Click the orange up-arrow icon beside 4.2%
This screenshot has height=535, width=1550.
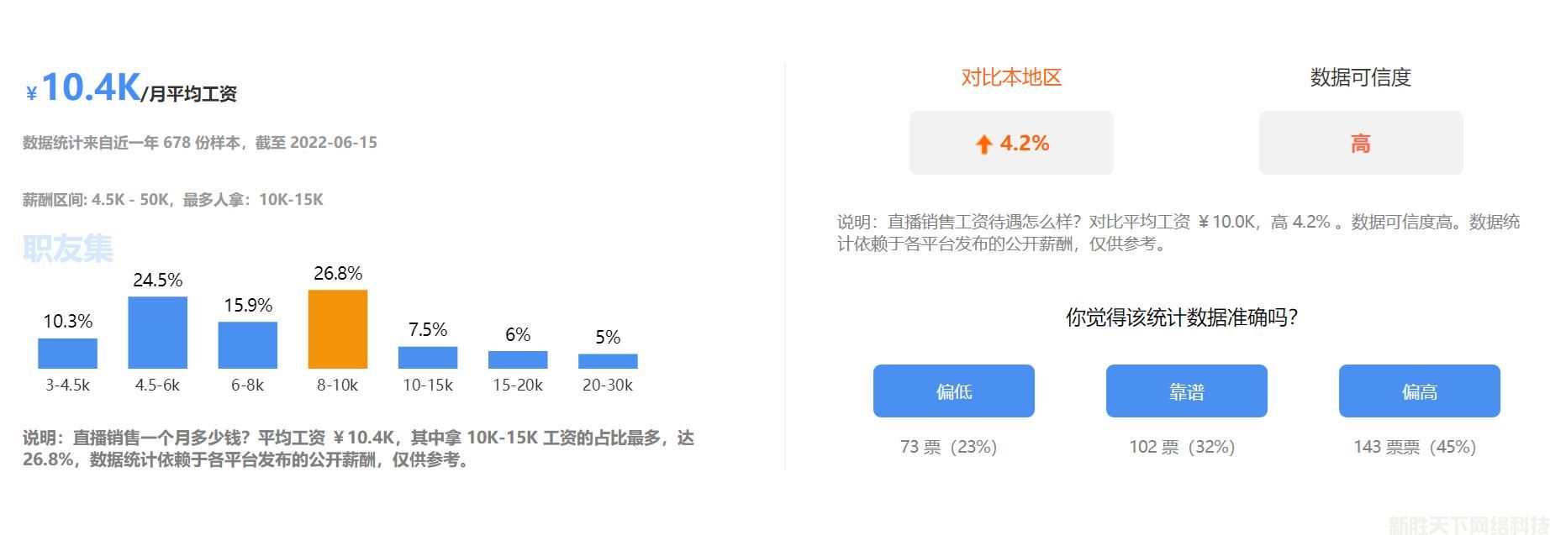pyautogui.click(x=983, y=144)
